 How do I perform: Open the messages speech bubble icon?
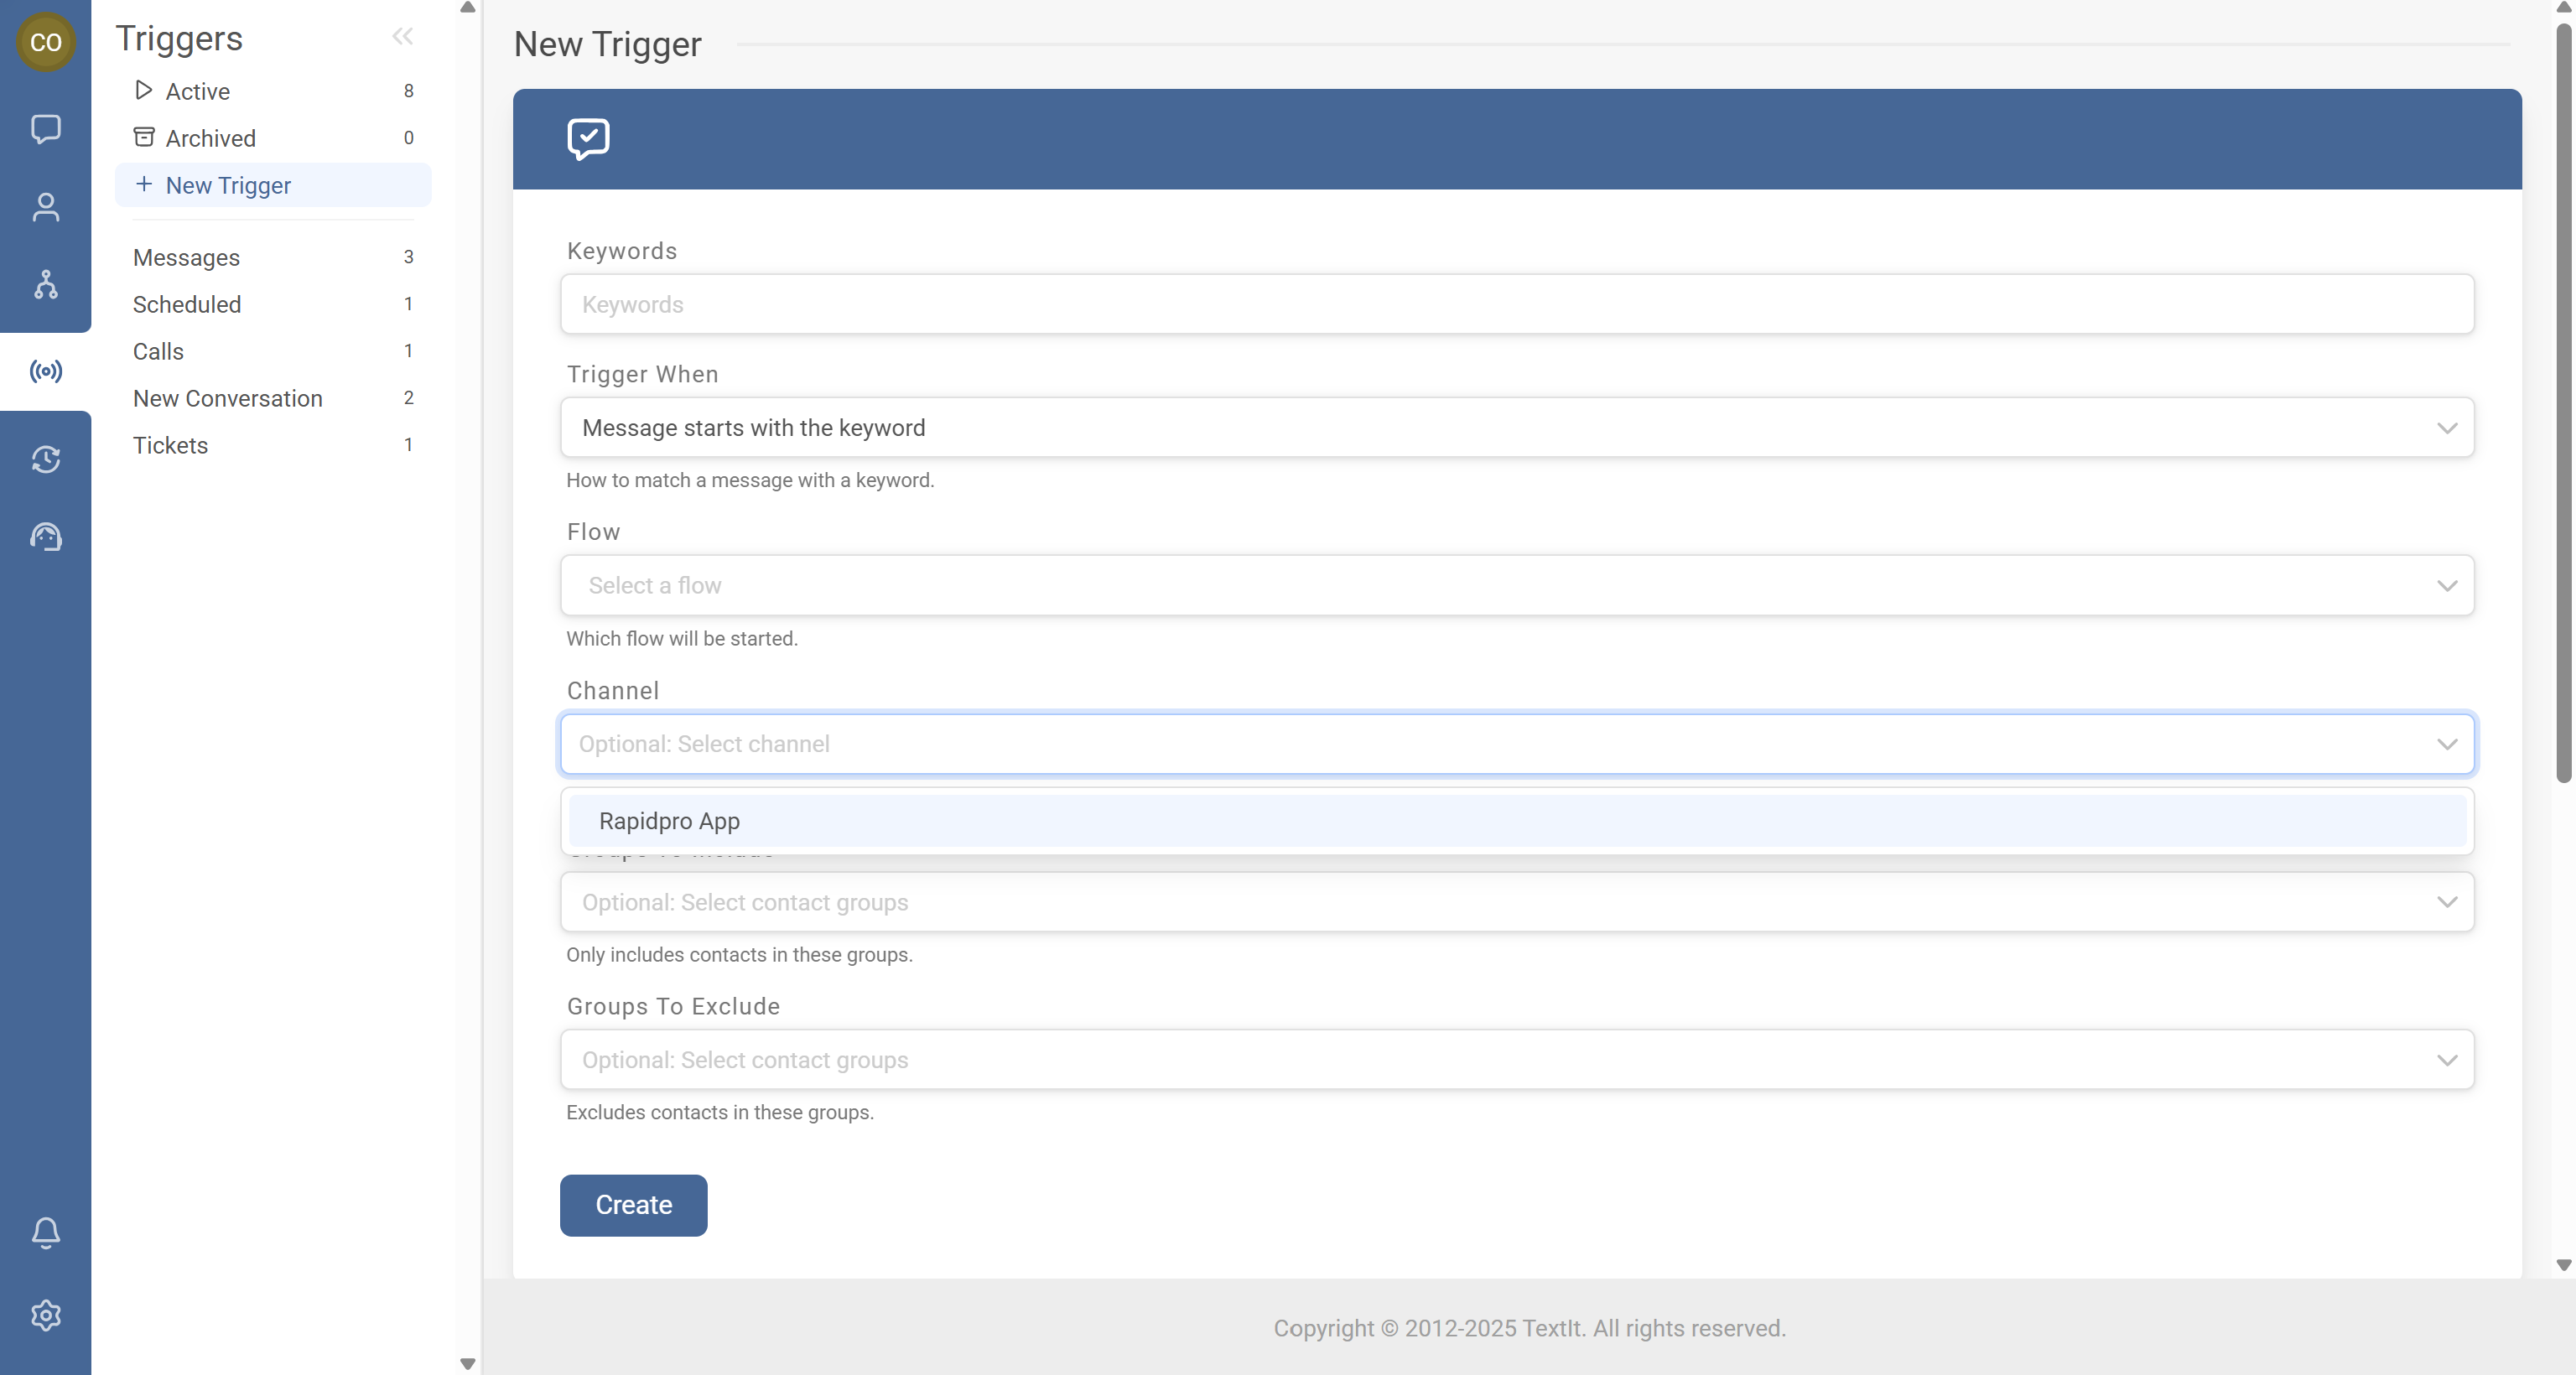tap(45, 129)
